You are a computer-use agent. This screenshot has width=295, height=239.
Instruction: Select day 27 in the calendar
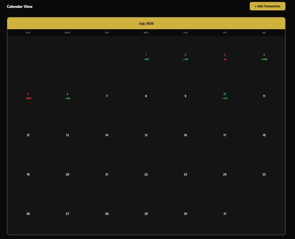point(67,214)
